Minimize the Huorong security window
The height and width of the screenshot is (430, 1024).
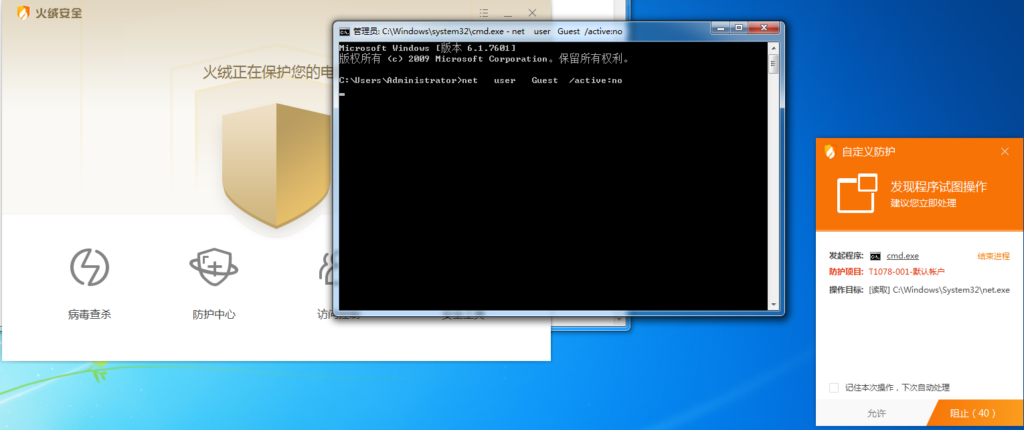click(x=508, y=13)
